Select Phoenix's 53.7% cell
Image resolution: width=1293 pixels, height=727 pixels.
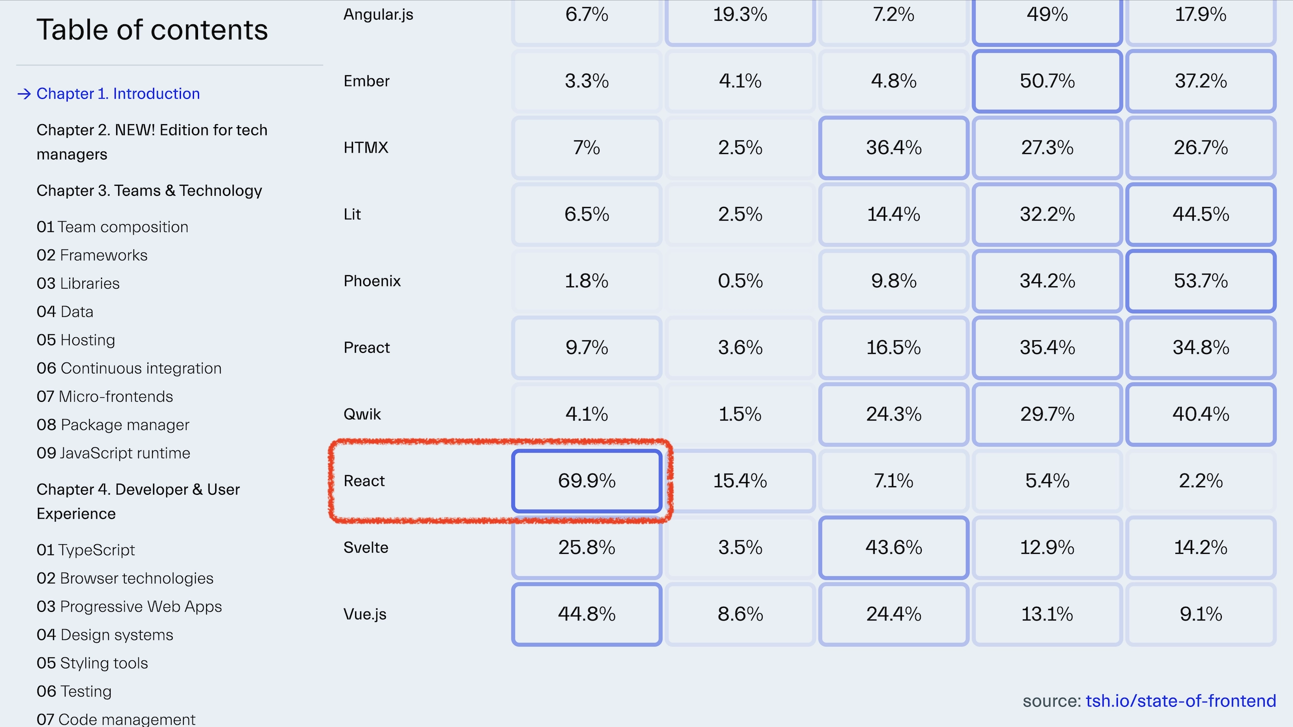click(1200, 281)
